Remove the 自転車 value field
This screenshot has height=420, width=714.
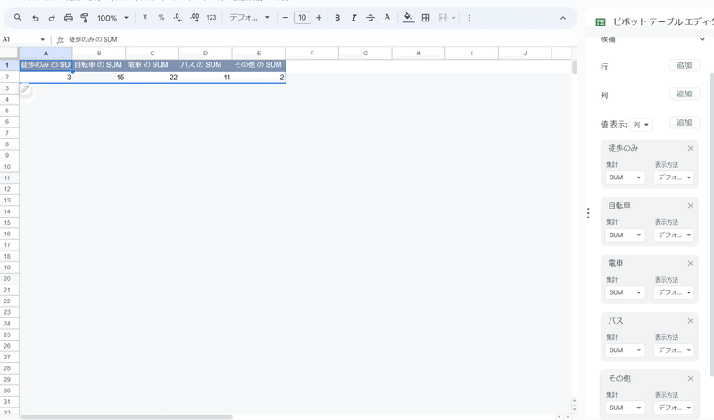(x=690, y=206)
